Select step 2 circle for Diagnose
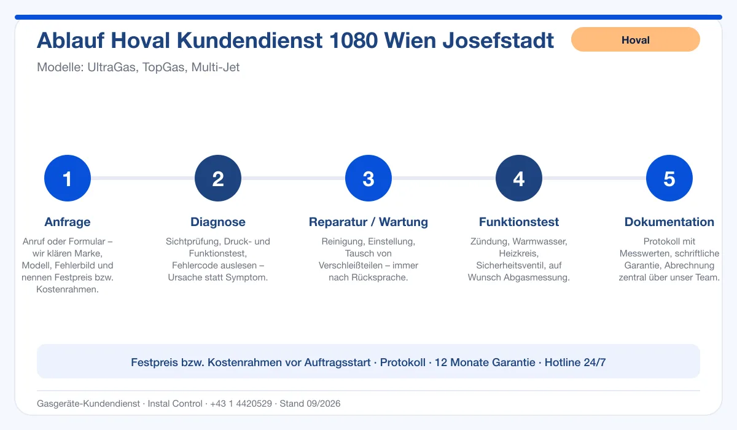This screenshot has height=430, width=737. coord(218,178)
